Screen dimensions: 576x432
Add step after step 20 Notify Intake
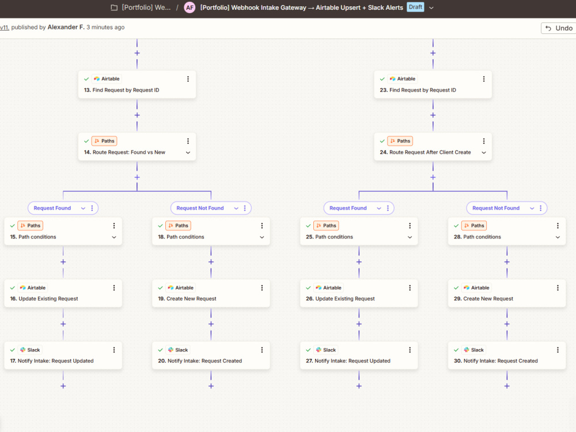point(211,386)
